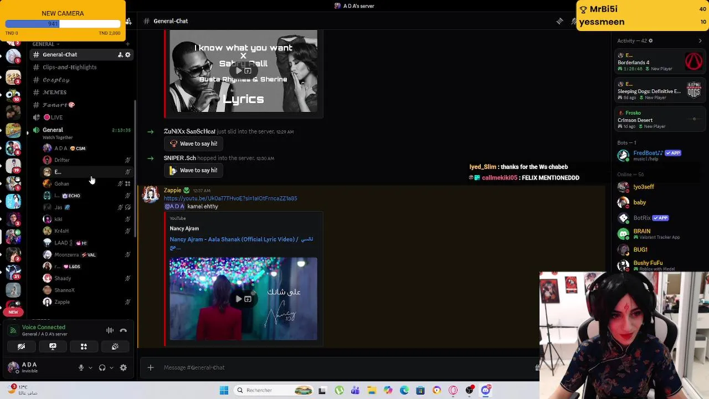Open OBS Studio from taskbar

[x=470, y=390]
